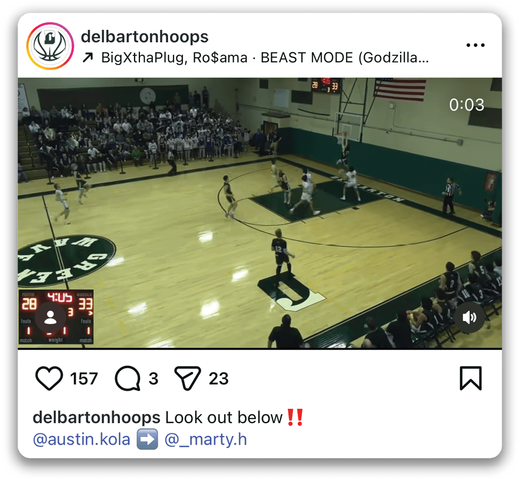Share the post with the paper plane icon
520x481 pixels.
coord(188,378)
